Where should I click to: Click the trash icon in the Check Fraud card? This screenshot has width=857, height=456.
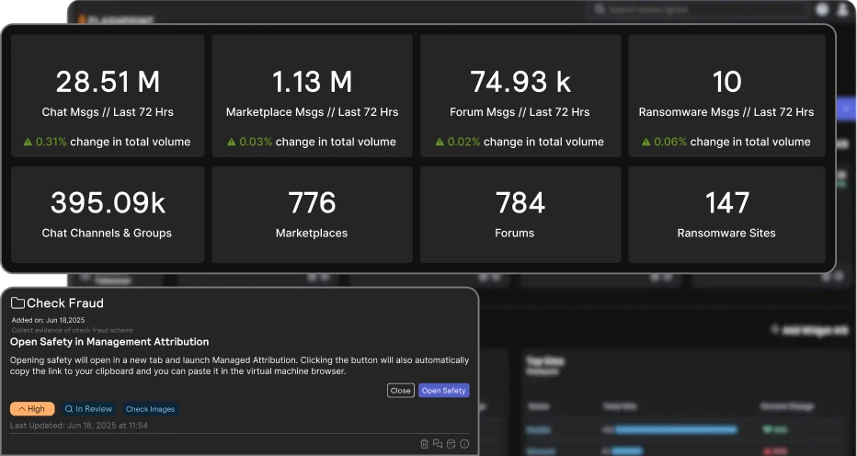(x=424, y=444)
